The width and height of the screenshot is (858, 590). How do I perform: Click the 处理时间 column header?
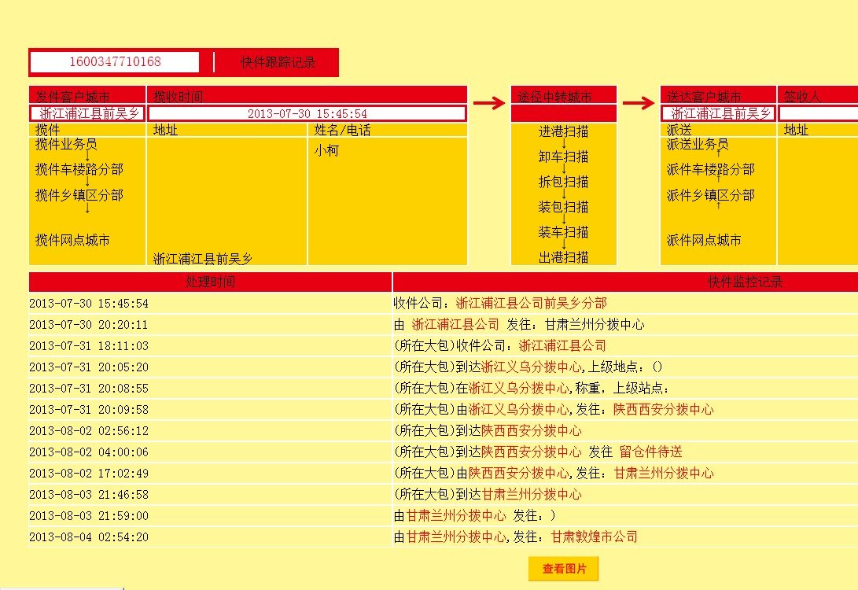(209, 282)
